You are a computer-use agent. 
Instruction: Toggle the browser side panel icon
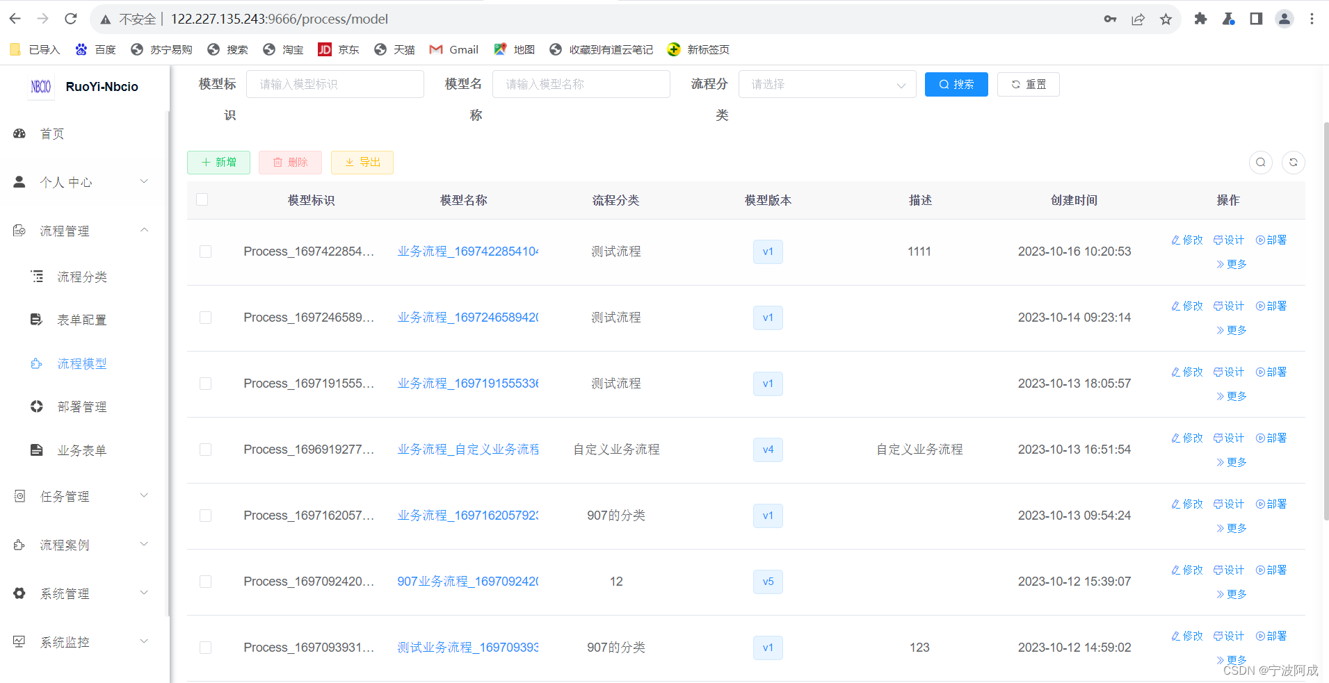pyautogui.click(x=1256, y=19)
